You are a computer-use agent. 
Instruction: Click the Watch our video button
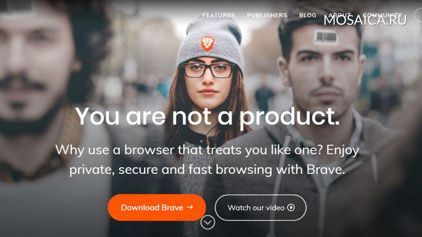click(261, 208)
